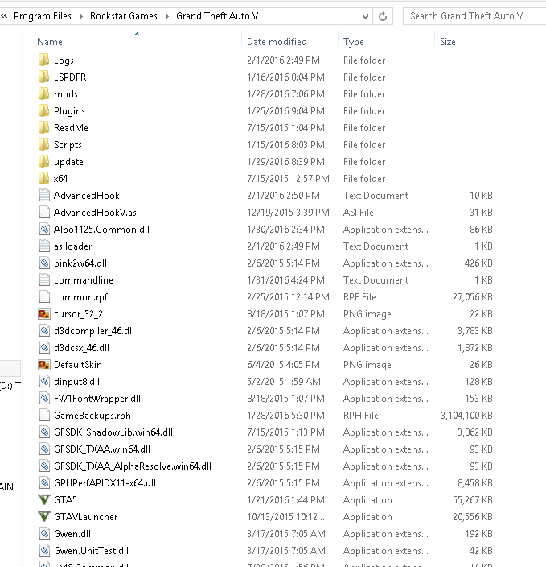The width and height of the screenshot is (546, 567).
Task: Click the ASI File type cell
Action: point(358,213)
